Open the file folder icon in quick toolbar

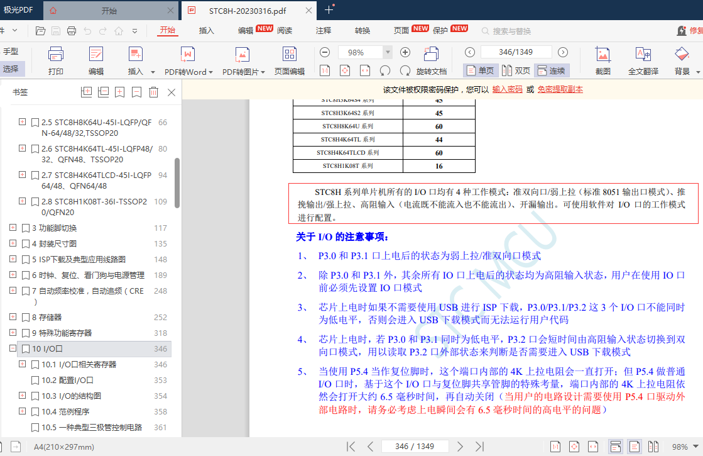(x=40, y=31)
